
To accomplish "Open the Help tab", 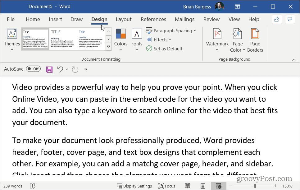I will click(x=254, y=19).
